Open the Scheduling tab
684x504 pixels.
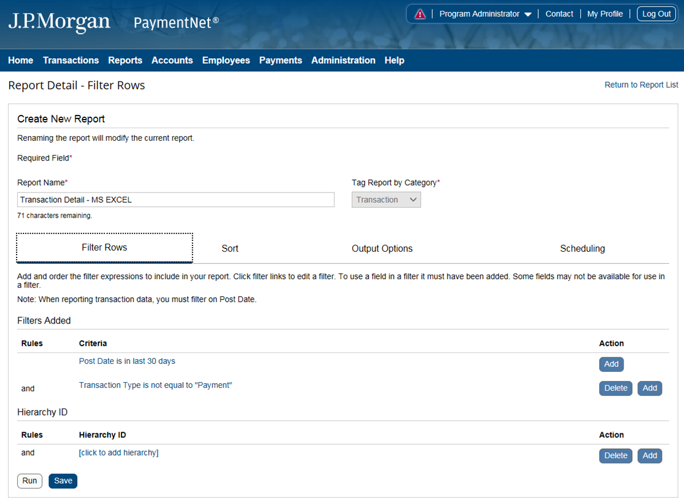coord(582,248)
